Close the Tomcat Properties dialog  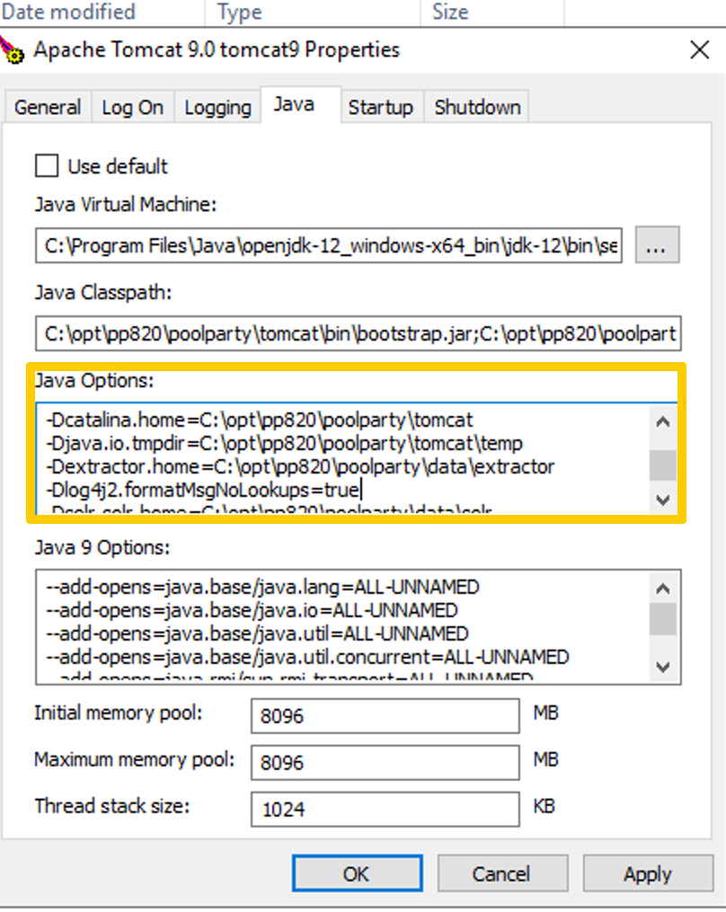pos(699,50)
